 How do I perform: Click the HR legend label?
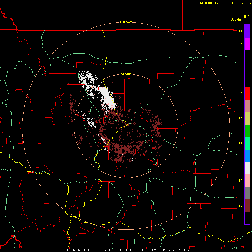(240, 131)
